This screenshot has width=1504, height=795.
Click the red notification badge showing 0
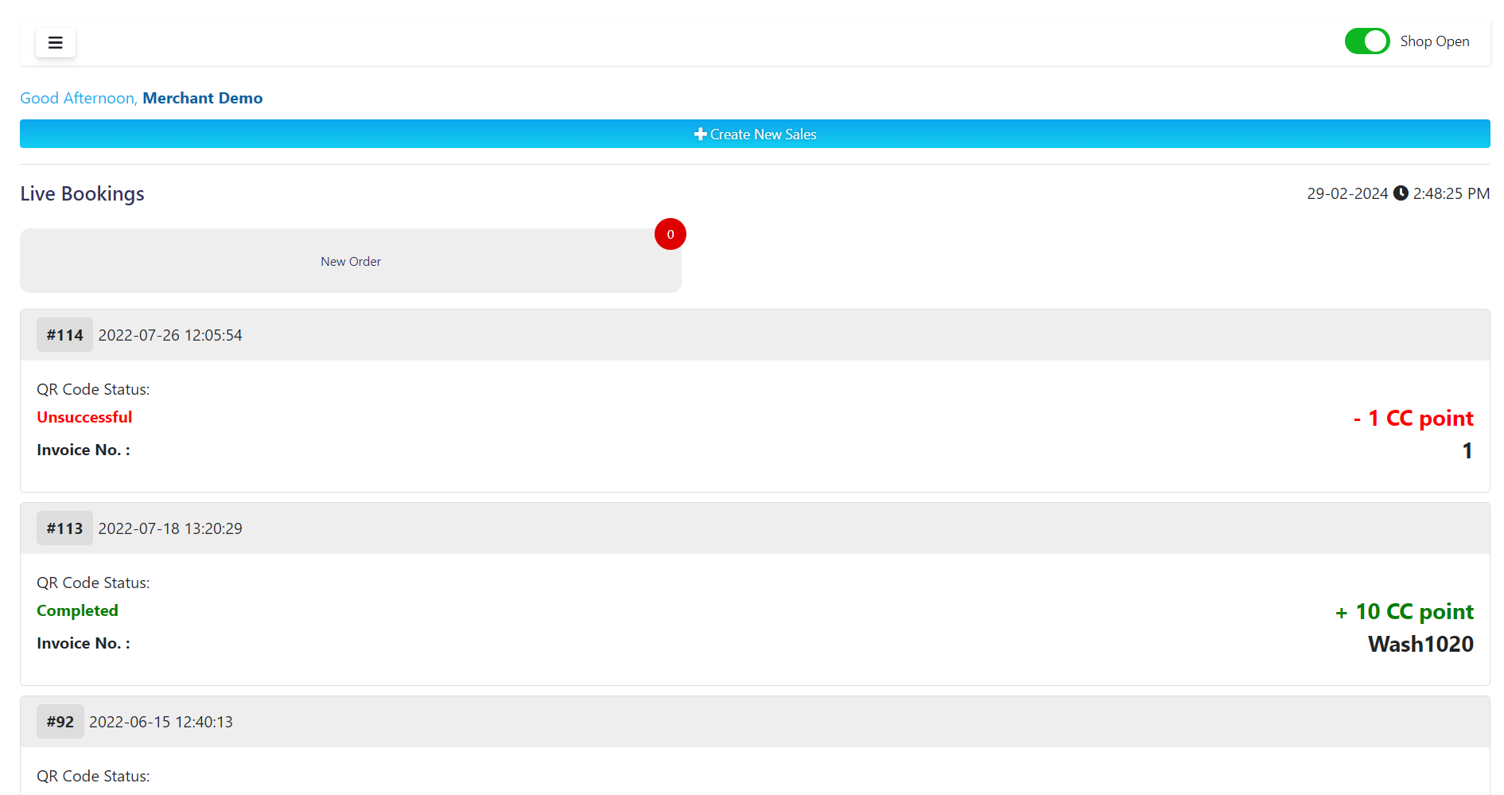click(670, 234)
